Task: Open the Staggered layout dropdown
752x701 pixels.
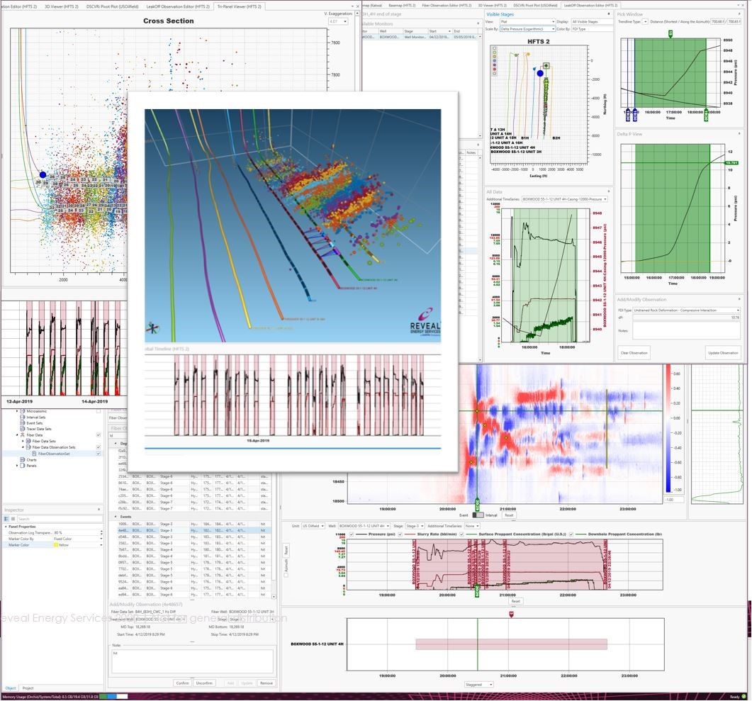Action: 478,685
